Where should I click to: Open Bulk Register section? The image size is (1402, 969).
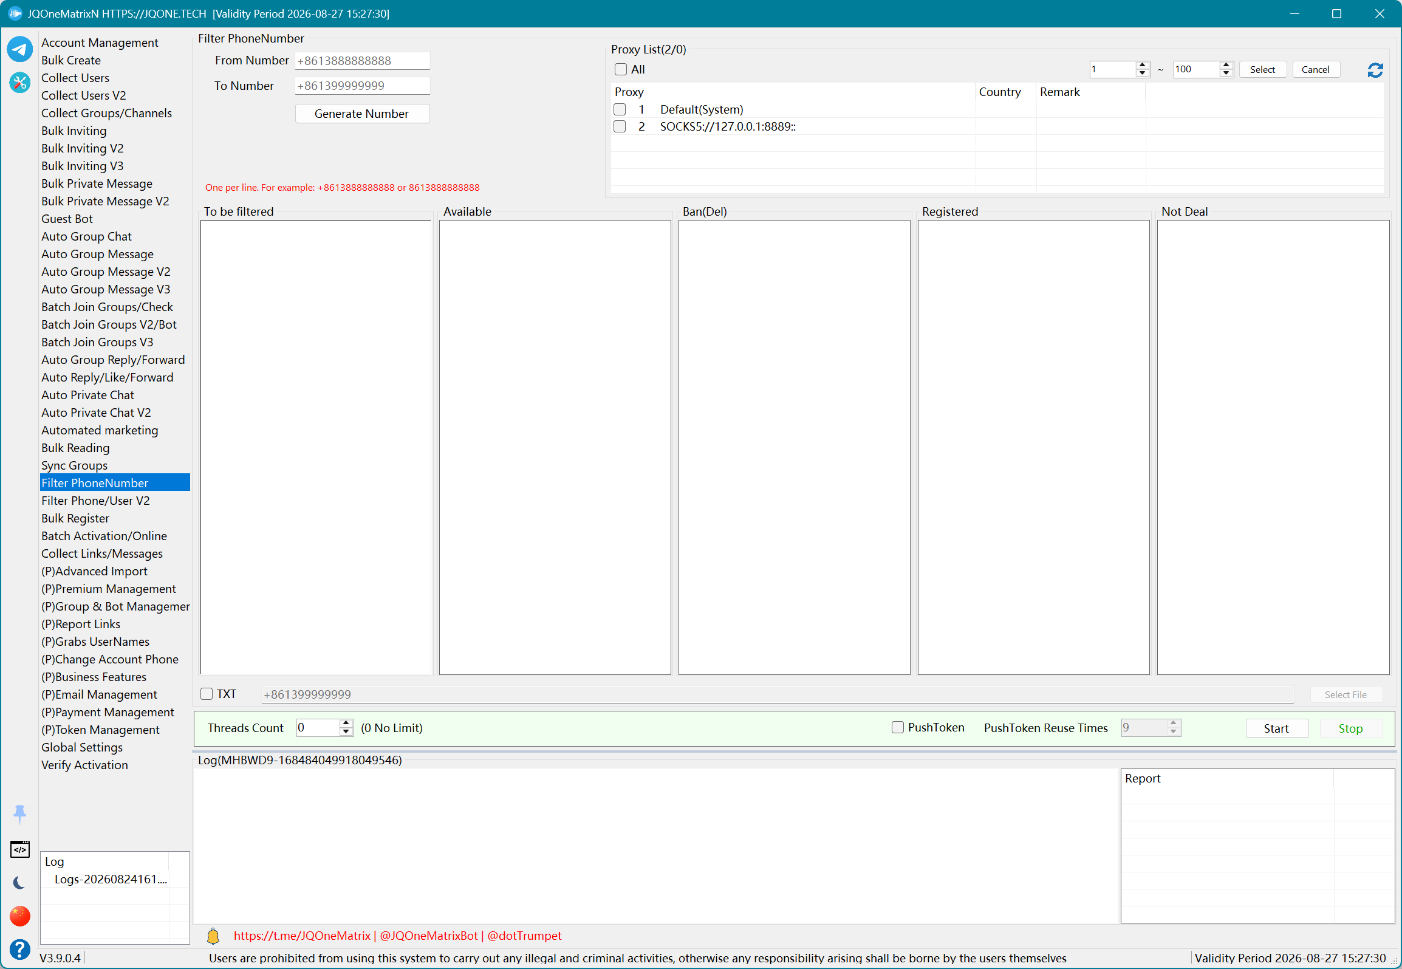click(x=75, y=518)
